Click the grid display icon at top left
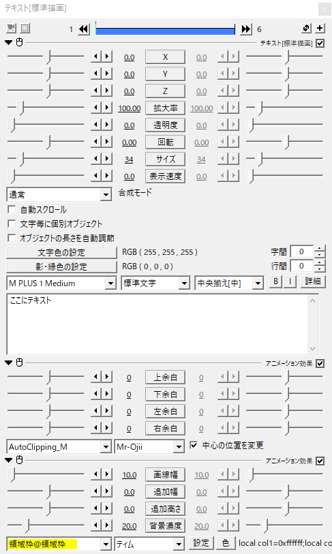This screenshot has width=332, height=554. pyautogui.click(x=25, y=28)
